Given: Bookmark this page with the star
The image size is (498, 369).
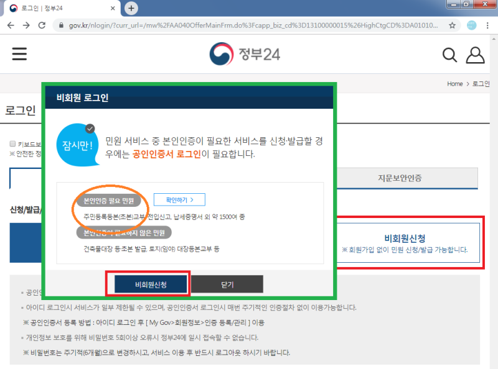Looking at the screenshot, I should (x=453, y=25).
